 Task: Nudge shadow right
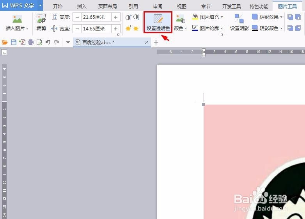[x=298, y=28]
